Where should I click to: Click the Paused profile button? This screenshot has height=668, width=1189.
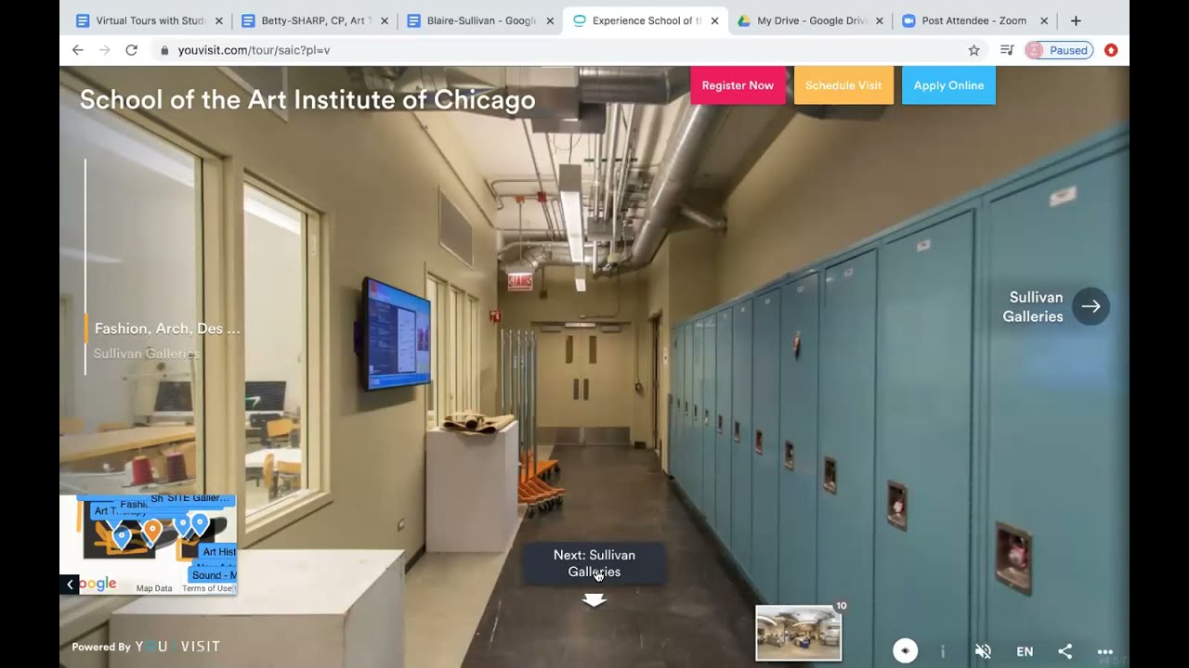tap(1059, 50)
